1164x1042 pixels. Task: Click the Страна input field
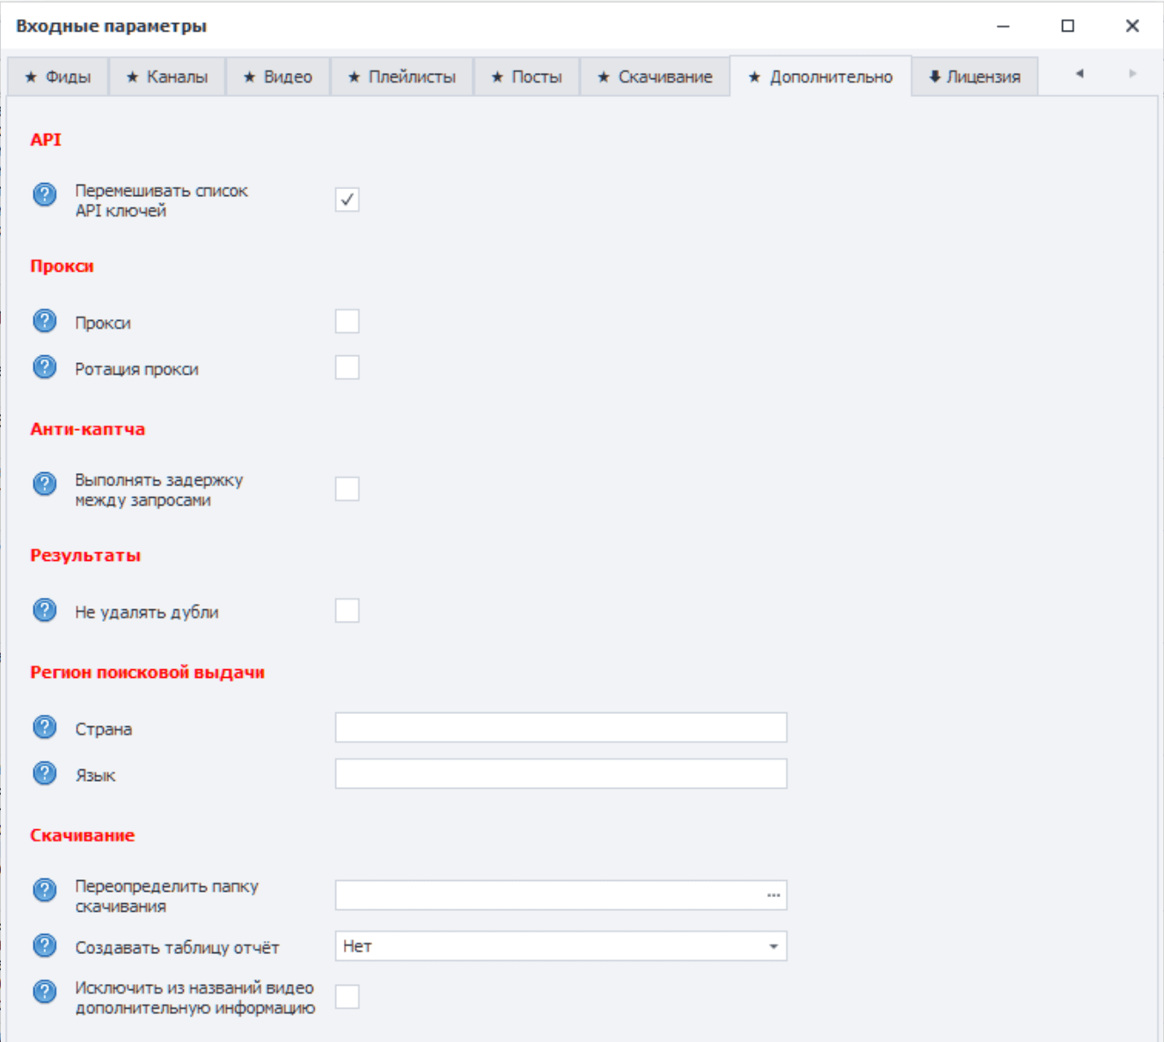coord(560,728)
